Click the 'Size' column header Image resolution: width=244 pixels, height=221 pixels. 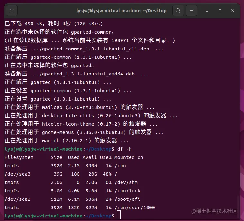[x=57, y=157]
